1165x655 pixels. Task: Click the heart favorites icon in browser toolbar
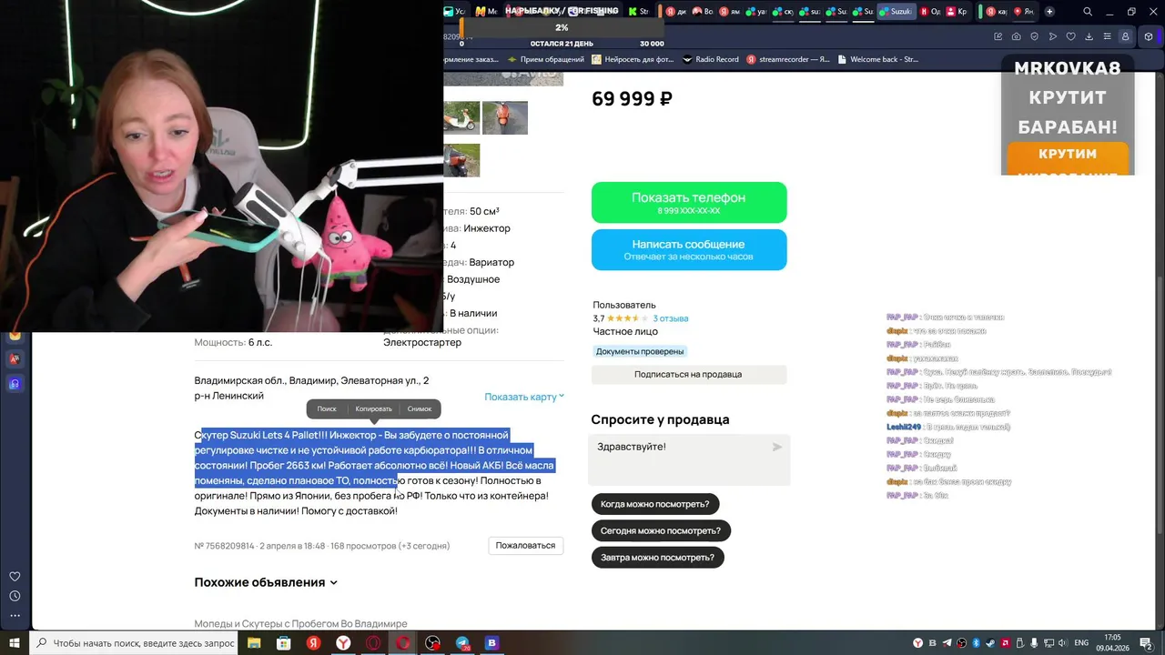[x=1071, y=36]
